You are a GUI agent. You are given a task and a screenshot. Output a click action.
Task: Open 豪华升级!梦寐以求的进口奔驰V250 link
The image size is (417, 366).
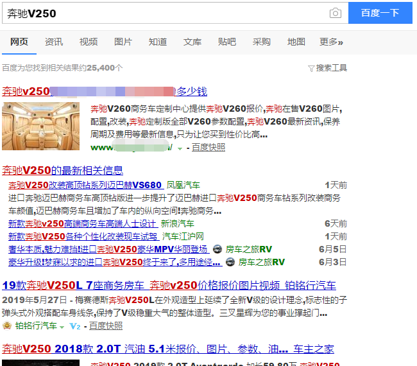tap(115, 262)
